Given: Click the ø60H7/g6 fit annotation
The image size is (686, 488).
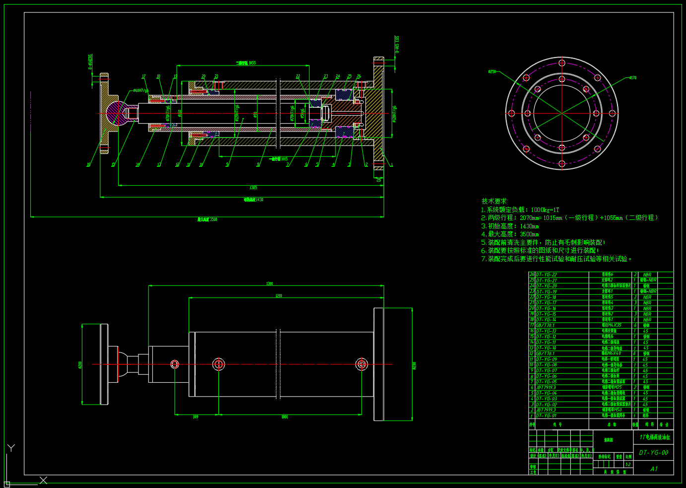Looking at the screenshot, I should (x=141, y=91).
